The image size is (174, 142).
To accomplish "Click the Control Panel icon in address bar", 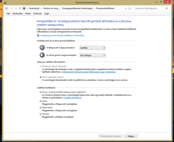I will [24, 8].
